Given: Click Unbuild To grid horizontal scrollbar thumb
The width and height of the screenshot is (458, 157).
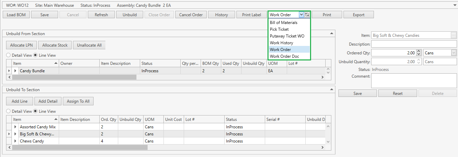Looking at the screenshot, I should (80, 147).
